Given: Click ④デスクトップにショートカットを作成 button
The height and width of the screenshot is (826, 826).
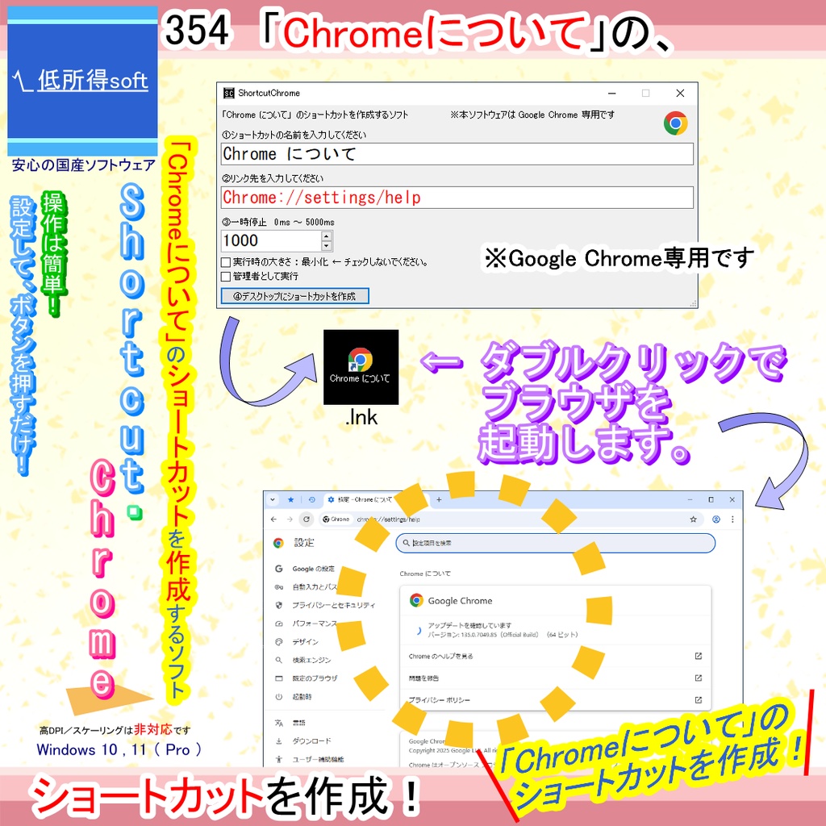Looking at the screenshot, I should (x=295, y=296).
